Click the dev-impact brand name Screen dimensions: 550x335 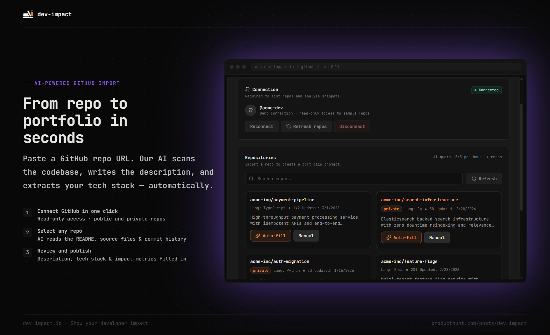[x=55, y=14]
